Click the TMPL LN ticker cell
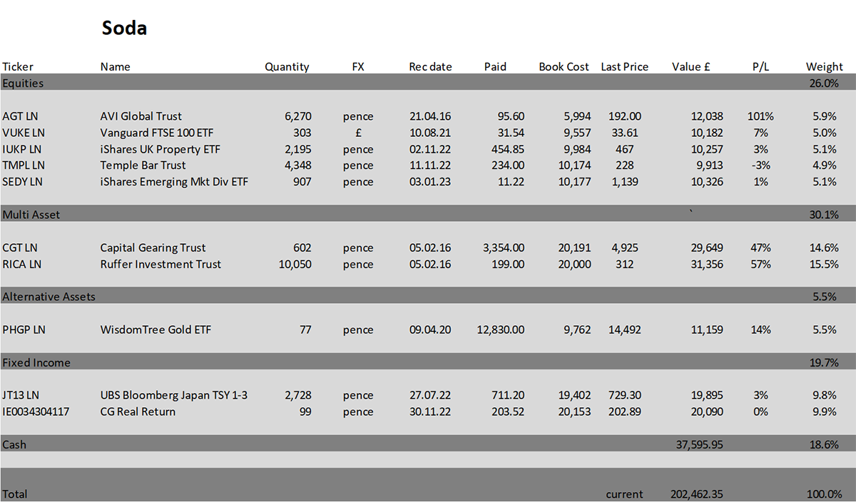The width and height of the screenshot is (856, 502). point(23,165)
